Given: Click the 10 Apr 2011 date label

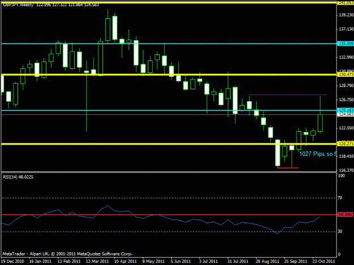Looking at the screenshot, I should pos(126,261).
